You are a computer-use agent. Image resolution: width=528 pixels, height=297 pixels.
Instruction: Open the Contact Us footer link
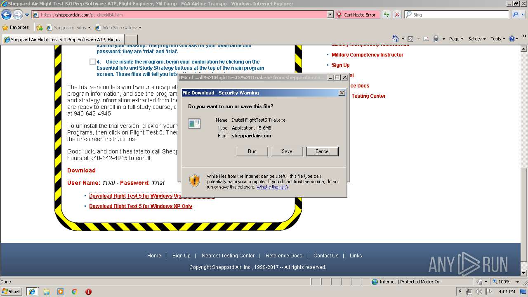[x=326, y=256]
